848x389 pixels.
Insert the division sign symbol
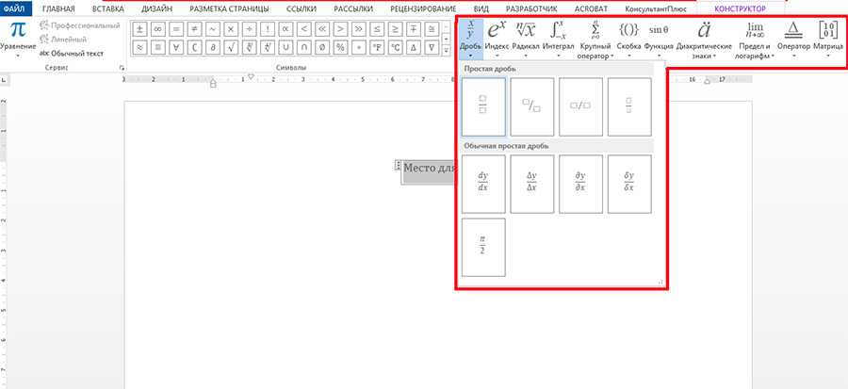click(250, 29)
